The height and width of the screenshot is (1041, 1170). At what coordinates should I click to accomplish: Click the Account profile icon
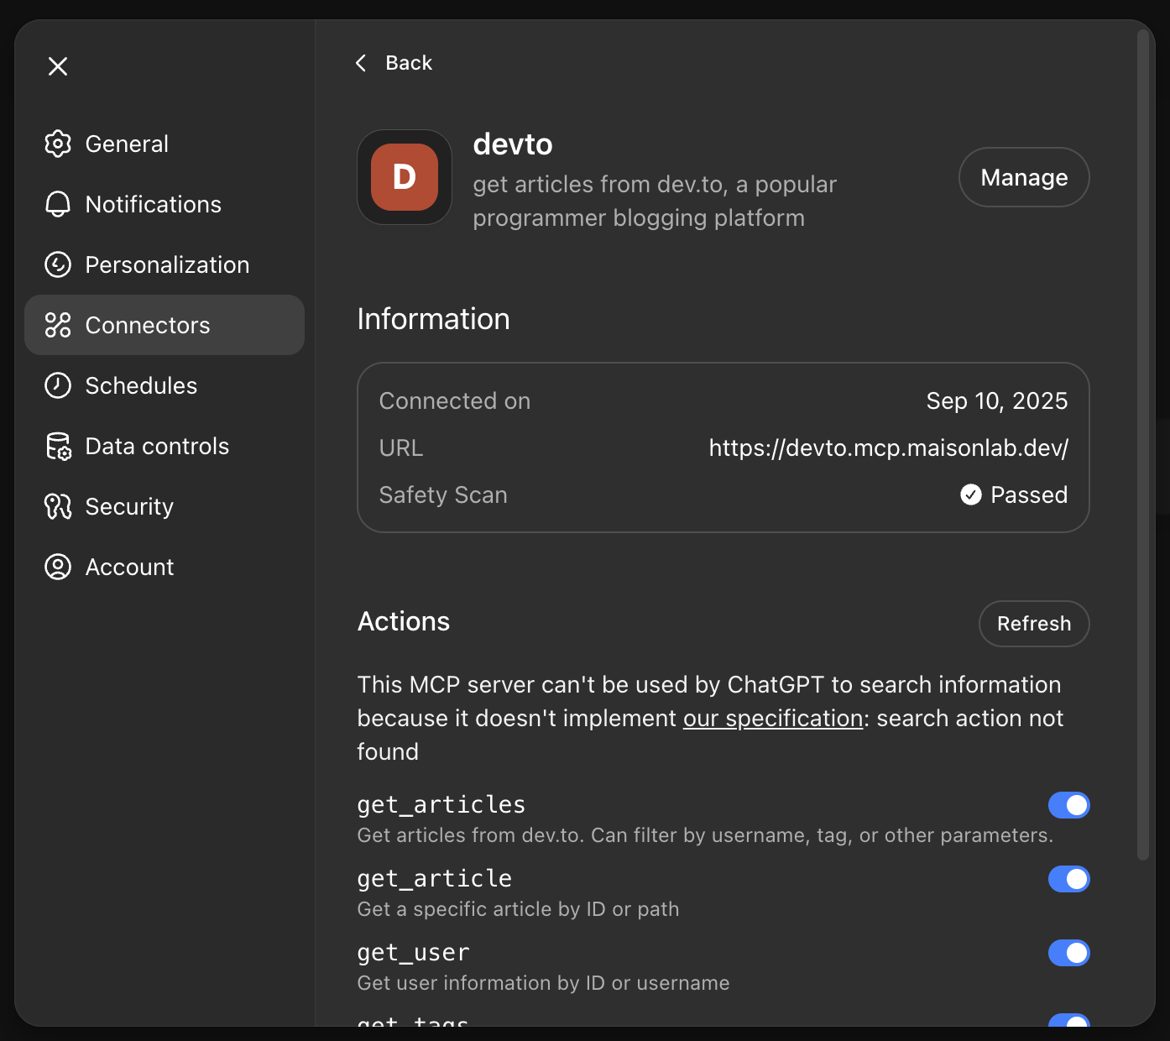point(57,567)
